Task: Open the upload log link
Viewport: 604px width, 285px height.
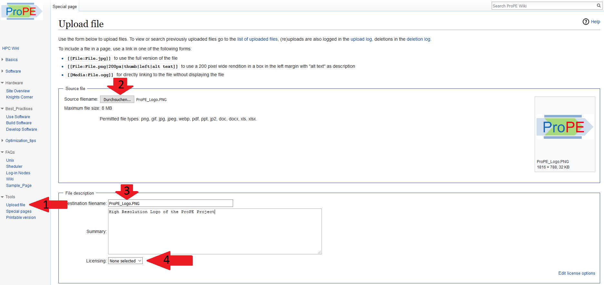Action: 361,39
